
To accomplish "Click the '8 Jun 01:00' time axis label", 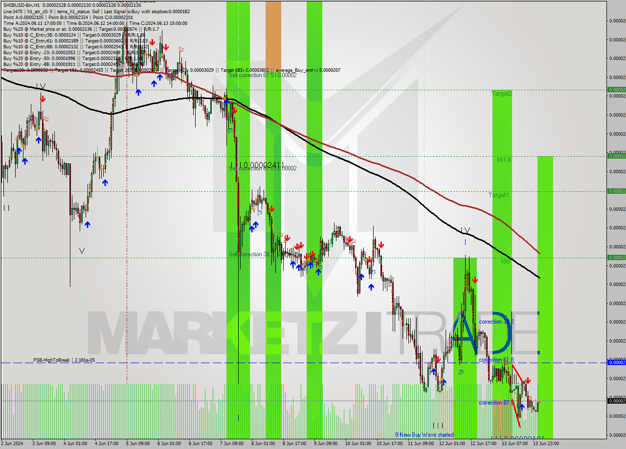I will (x=263, y=444).
